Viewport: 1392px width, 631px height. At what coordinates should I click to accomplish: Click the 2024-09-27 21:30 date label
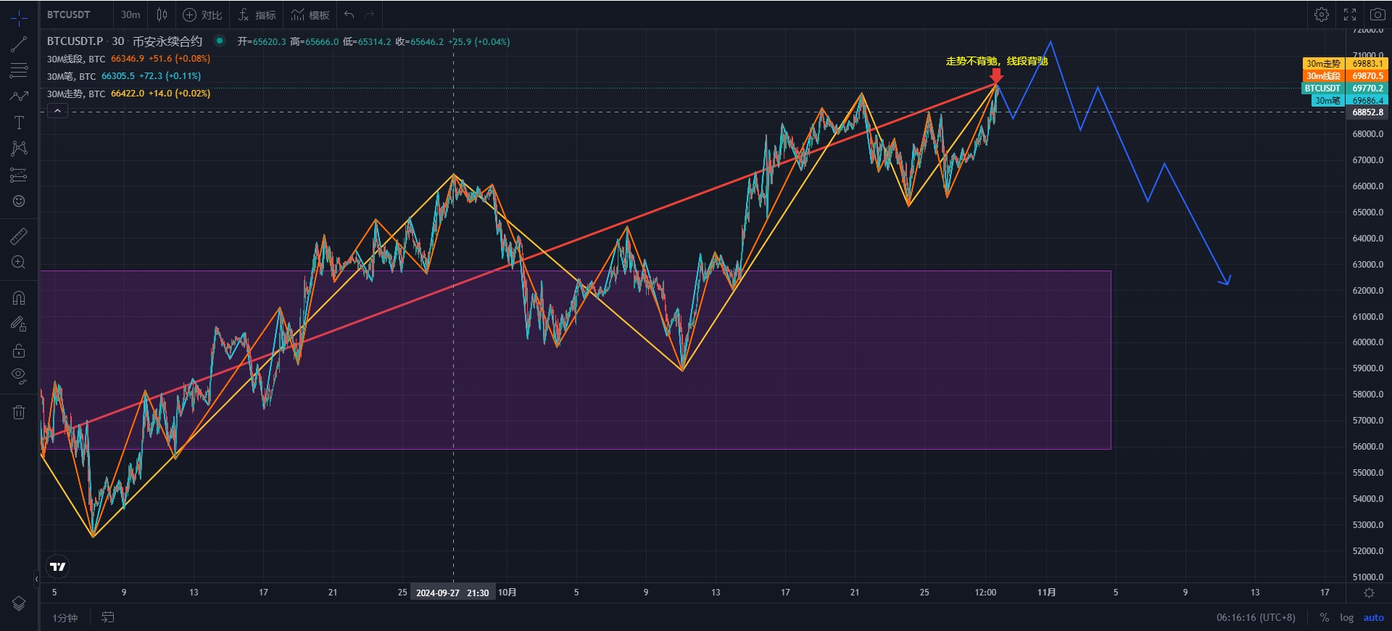click(452, 593)
